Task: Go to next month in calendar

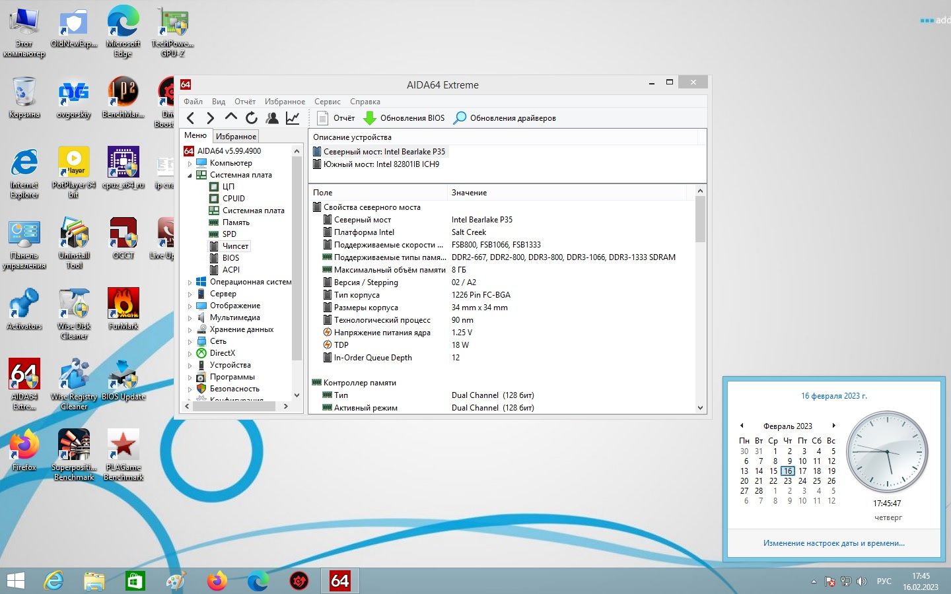Action: (x=834, y=426)
